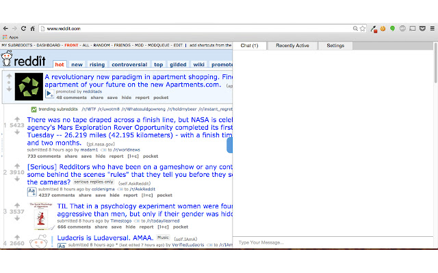Click the browser back arrow
The image size is (438, 273).
5,29
